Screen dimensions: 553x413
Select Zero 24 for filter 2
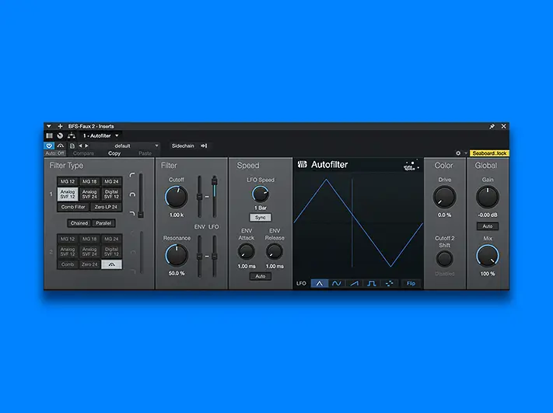coord(89,264)
